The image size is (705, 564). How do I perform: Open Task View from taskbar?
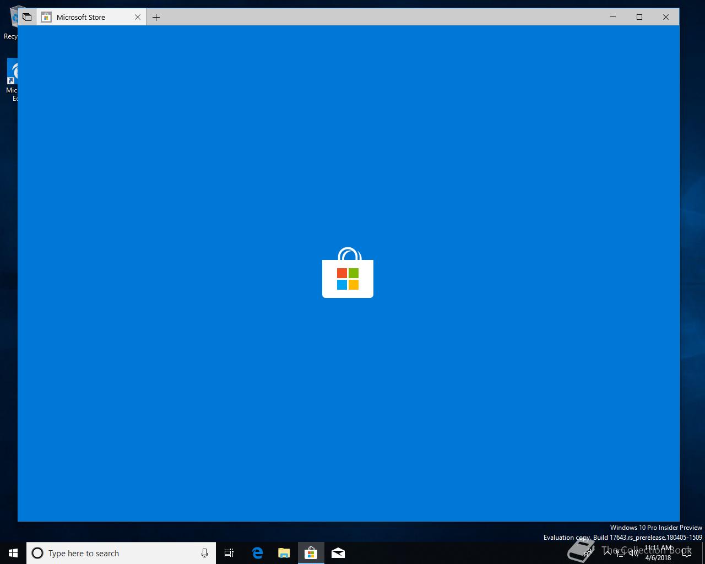click(x=229, y=553)
